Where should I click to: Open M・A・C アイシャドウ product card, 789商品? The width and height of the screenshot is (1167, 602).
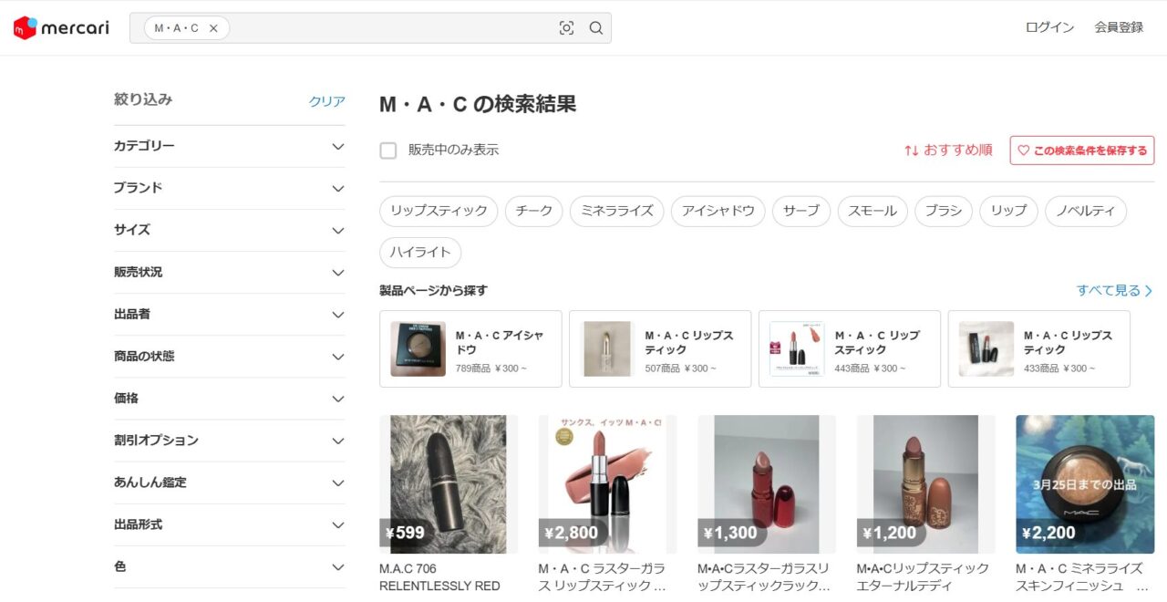(470, 349)
